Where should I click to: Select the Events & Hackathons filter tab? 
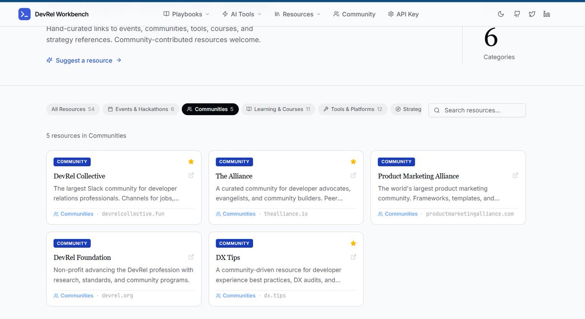(141, 109)
